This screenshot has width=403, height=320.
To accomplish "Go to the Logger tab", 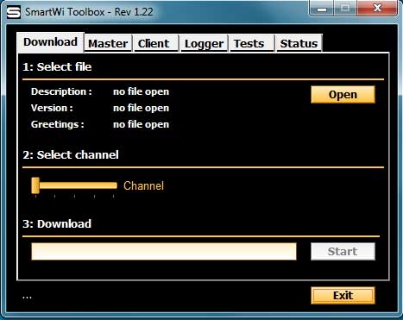I will point(204,44).
